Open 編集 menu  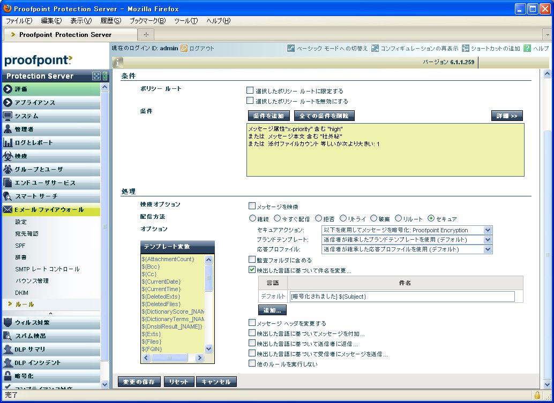51,21
